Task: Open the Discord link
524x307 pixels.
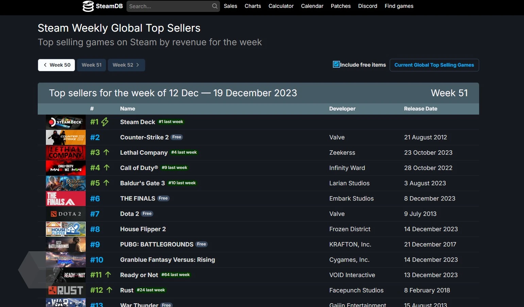Action: click(x=368, y=6)
